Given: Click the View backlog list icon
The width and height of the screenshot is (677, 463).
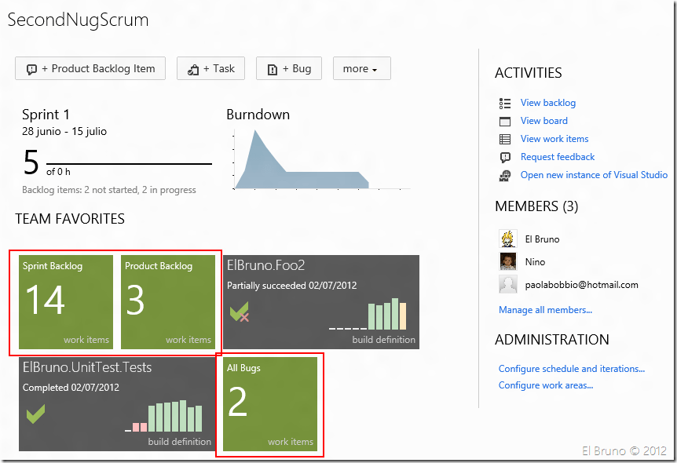Looking at the screenshot, I should [x=505, y=103].
